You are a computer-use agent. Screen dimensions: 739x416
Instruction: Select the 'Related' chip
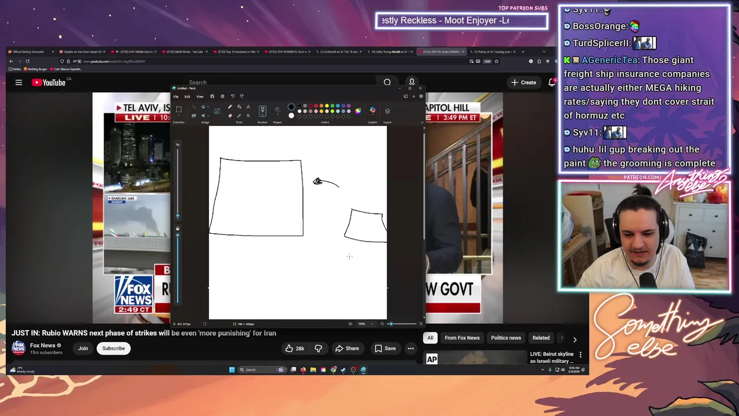tap(541, 338)
